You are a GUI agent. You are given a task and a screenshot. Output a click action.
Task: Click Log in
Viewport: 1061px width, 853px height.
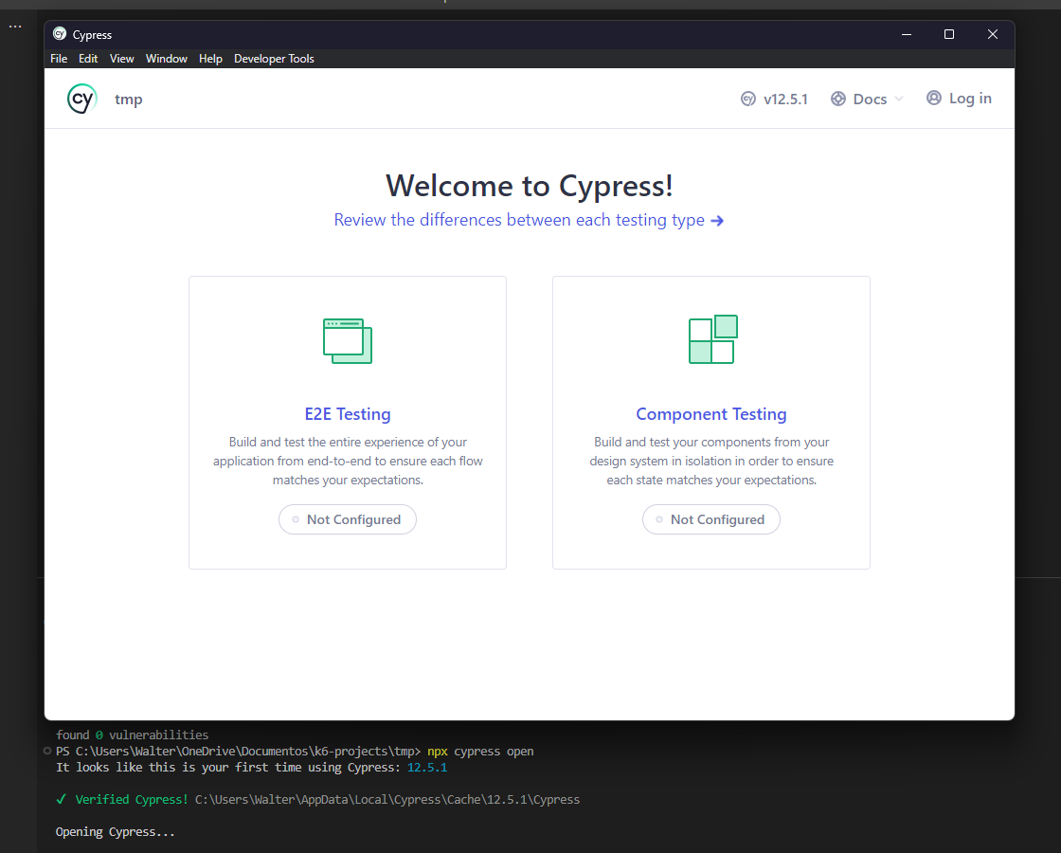tap(969, 98)
